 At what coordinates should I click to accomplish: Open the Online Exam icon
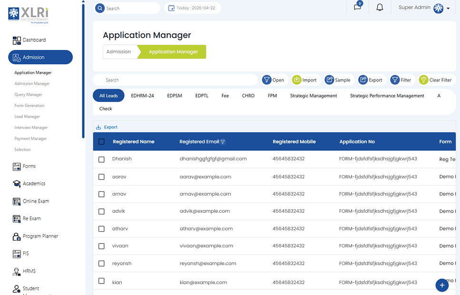[x=17, y=201]
